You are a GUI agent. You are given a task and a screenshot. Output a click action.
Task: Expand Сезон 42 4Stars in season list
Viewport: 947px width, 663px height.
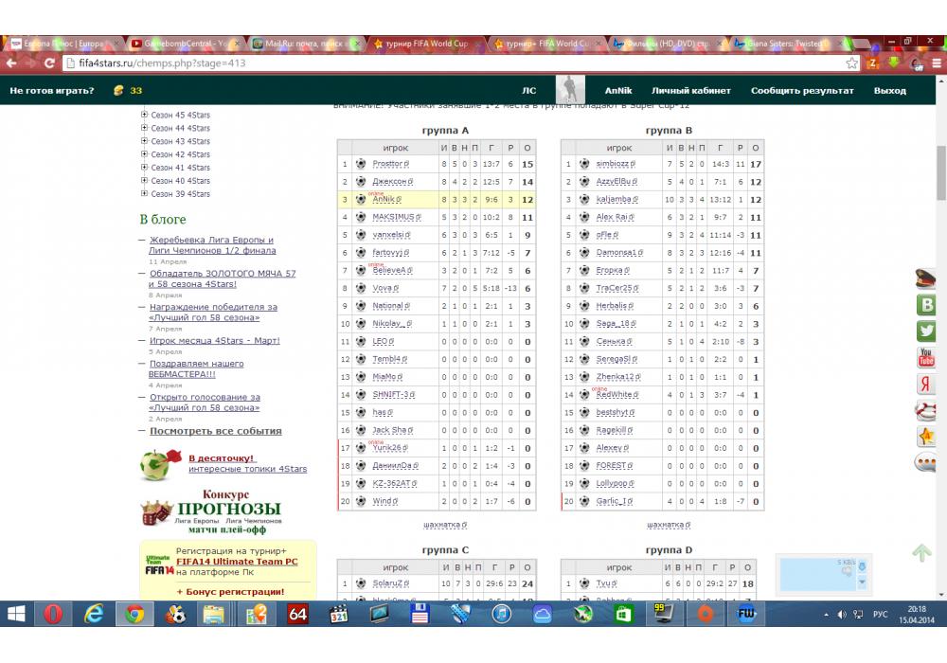click(x=144, y=154)
